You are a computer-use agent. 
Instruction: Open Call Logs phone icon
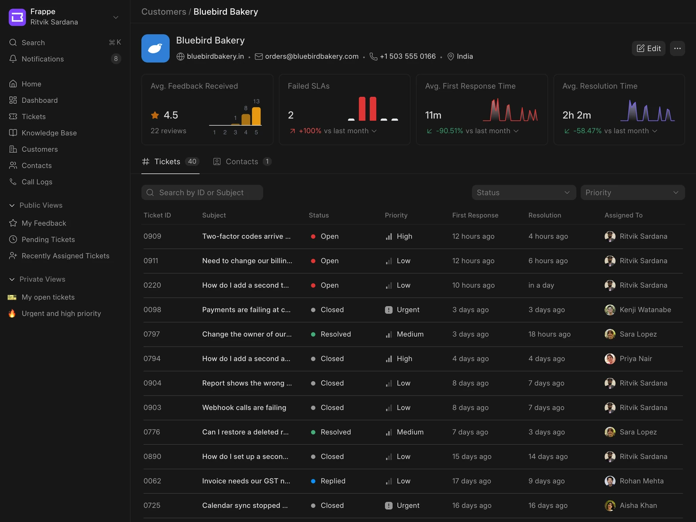click(13, 182)
